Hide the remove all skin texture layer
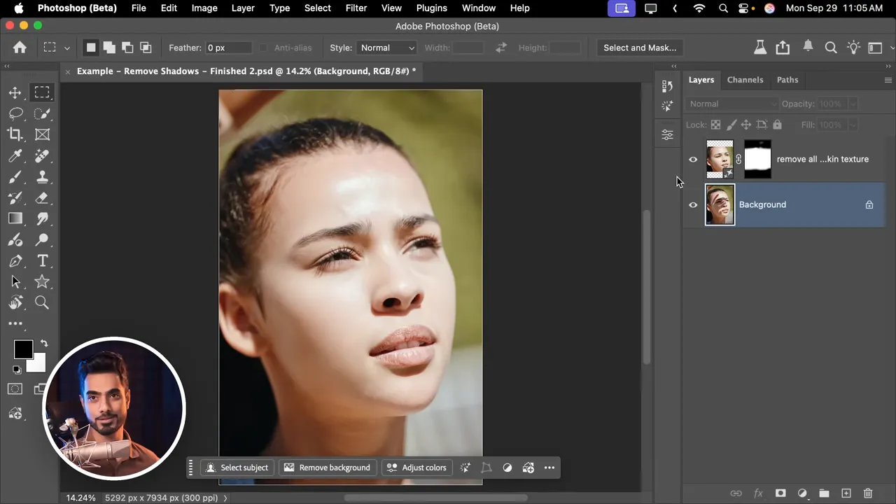This screenshot has width=896, height=504. [693, 160]
